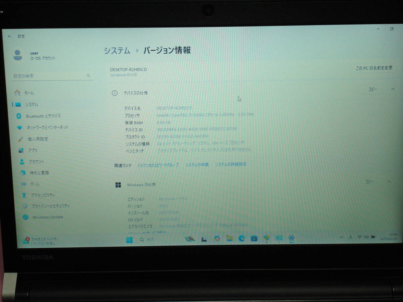The image size is (403, 302).
Task: Open システムの保護 link
Action: coord(197,164)
